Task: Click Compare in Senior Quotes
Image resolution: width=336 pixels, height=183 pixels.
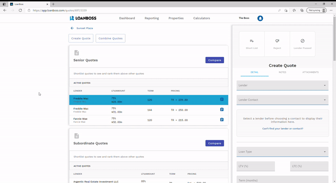Action: 215,60
